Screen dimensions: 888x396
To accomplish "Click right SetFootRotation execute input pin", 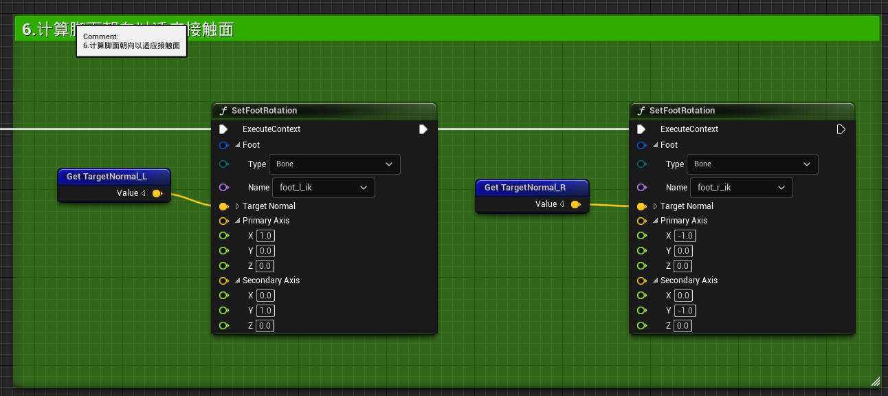I will point(641,129).
